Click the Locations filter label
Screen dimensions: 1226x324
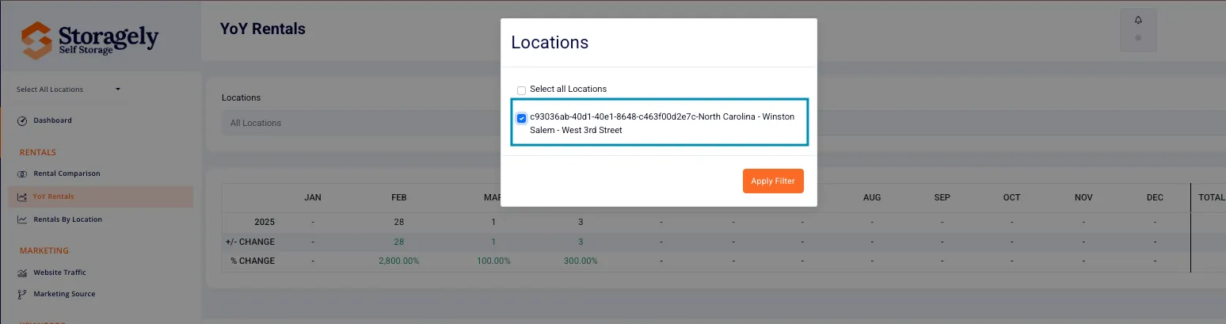coord(241,97)
